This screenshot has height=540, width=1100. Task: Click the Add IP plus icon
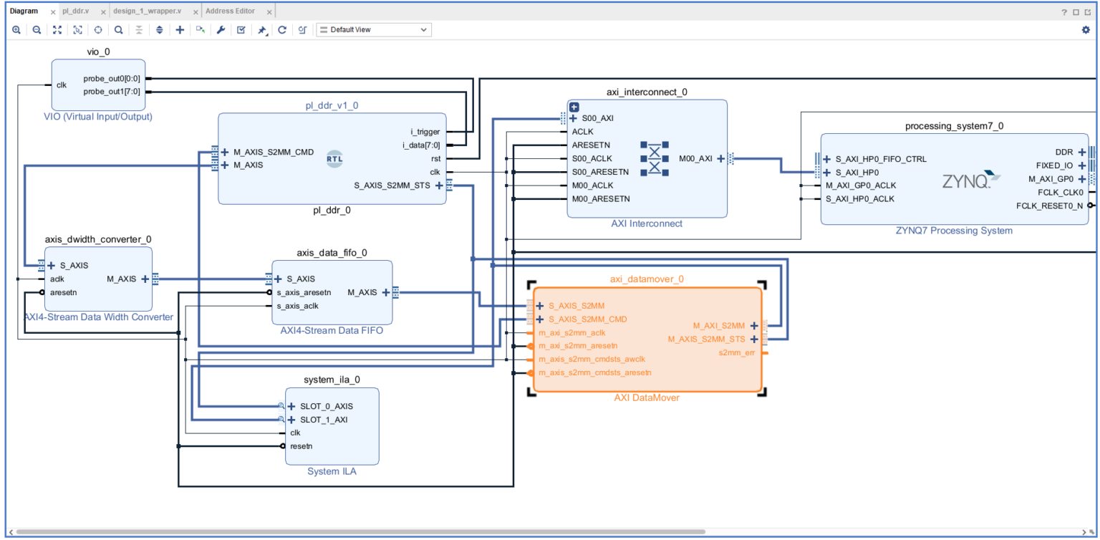point(180,30)
